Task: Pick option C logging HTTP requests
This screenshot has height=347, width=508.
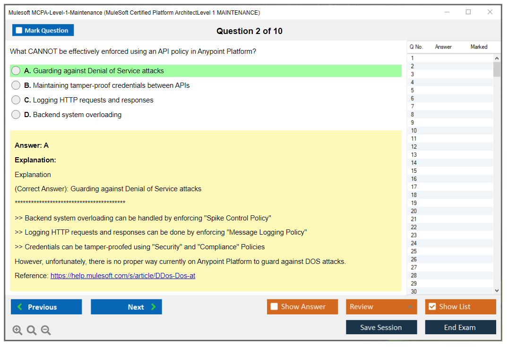Action: point(16,100)
